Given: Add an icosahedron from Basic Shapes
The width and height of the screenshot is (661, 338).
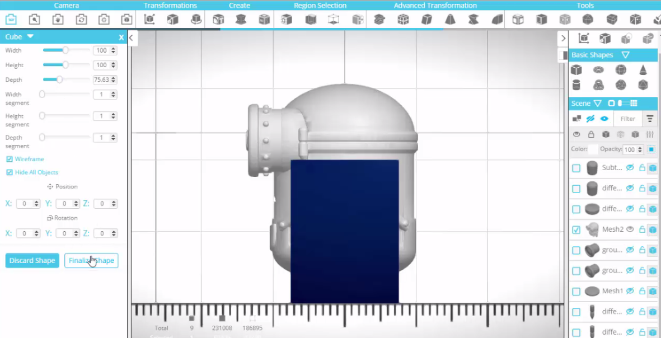Looking at the screenshot, I should point(643,85).
